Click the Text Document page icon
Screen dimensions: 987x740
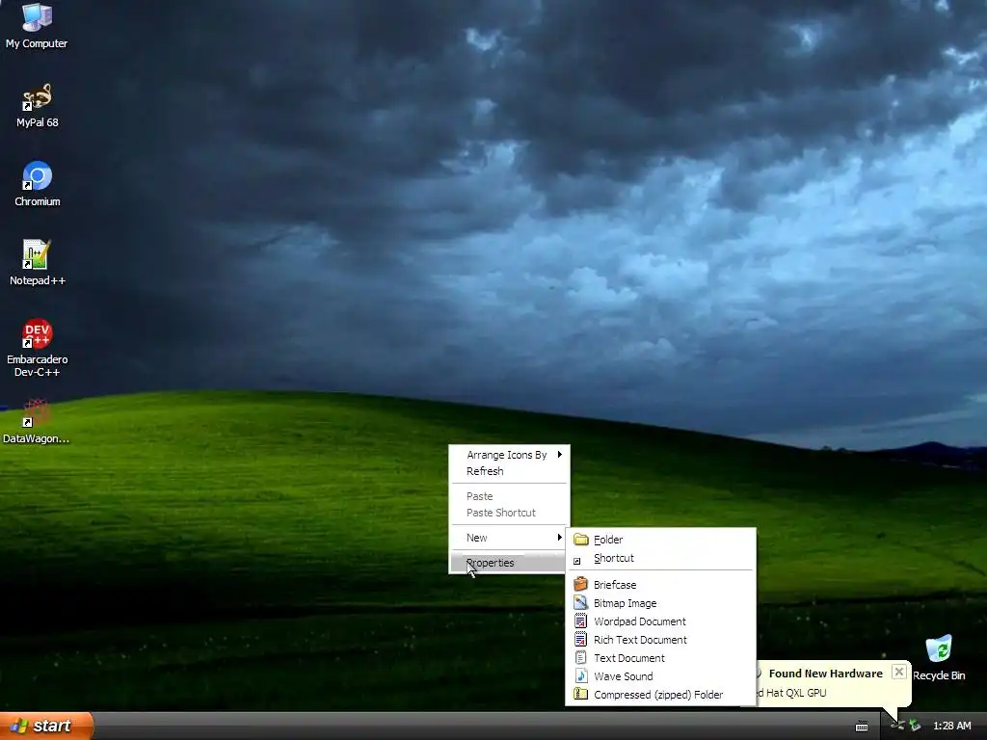coord(581,657)
